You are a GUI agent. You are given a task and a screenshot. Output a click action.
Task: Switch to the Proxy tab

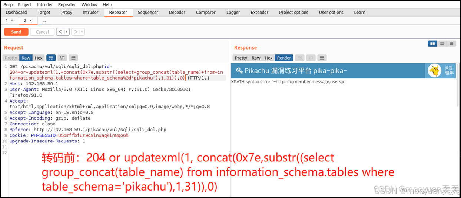pos(67,12)
